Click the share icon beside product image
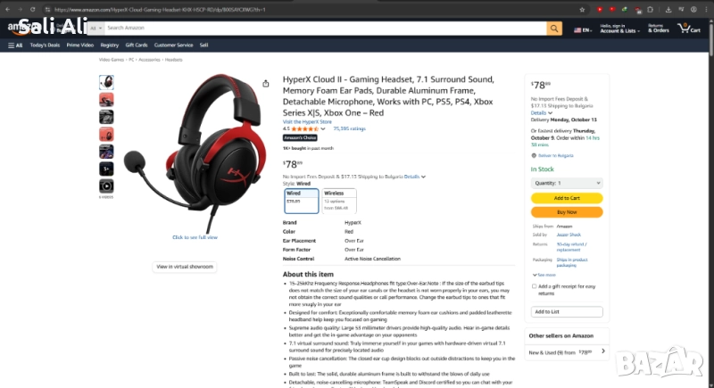 pyautogui.click(x=265, y=84)
